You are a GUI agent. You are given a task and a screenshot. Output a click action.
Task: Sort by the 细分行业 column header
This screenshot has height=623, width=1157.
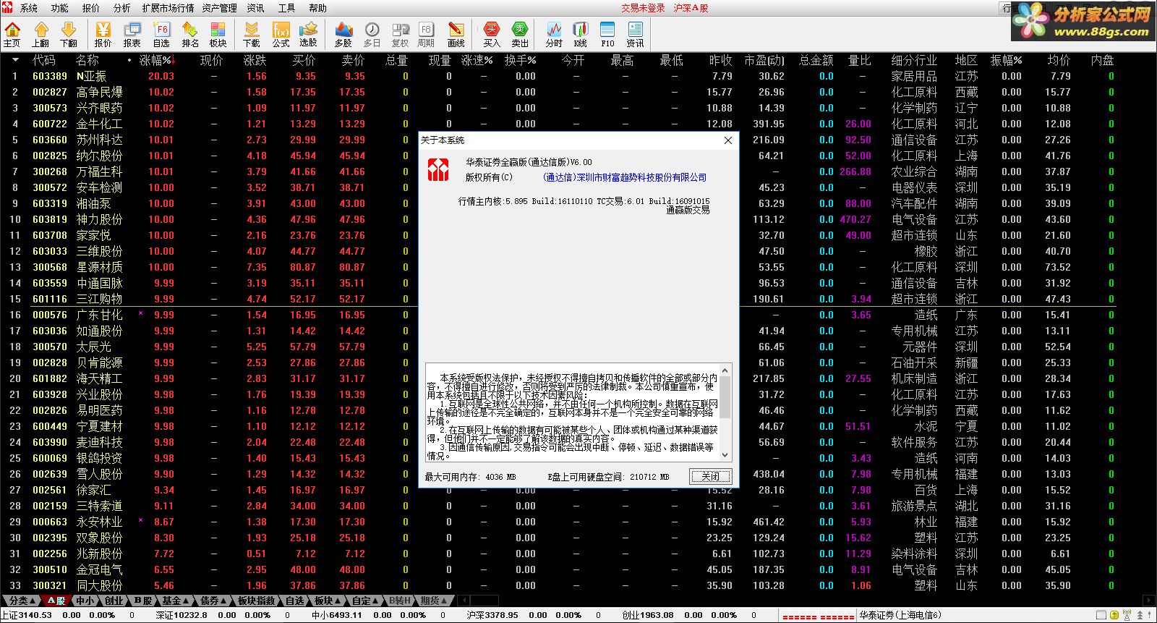click(x=914, y=61)
